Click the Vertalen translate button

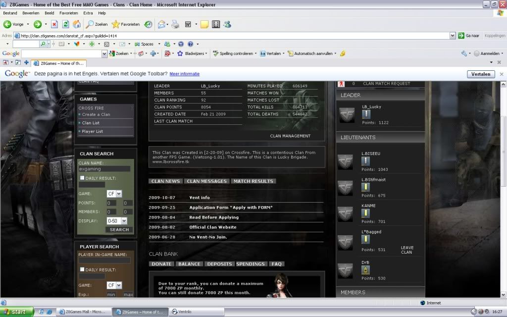pyautogui.click(x=480, y=74)
